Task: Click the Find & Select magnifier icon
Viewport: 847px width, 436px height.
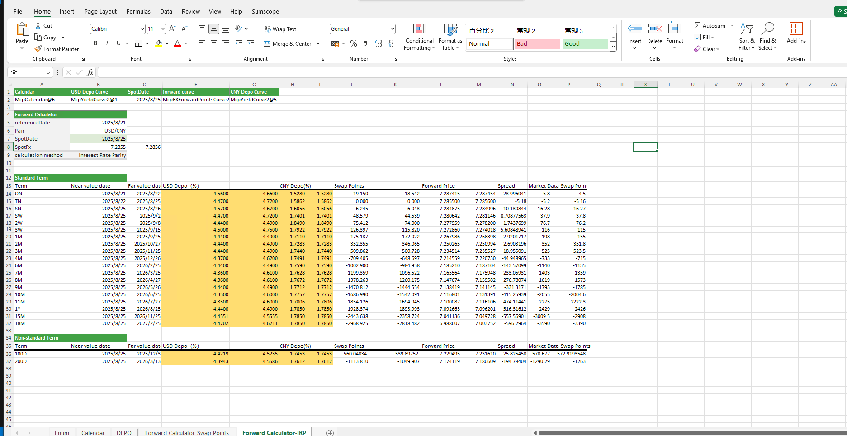Action: [767, 29]
